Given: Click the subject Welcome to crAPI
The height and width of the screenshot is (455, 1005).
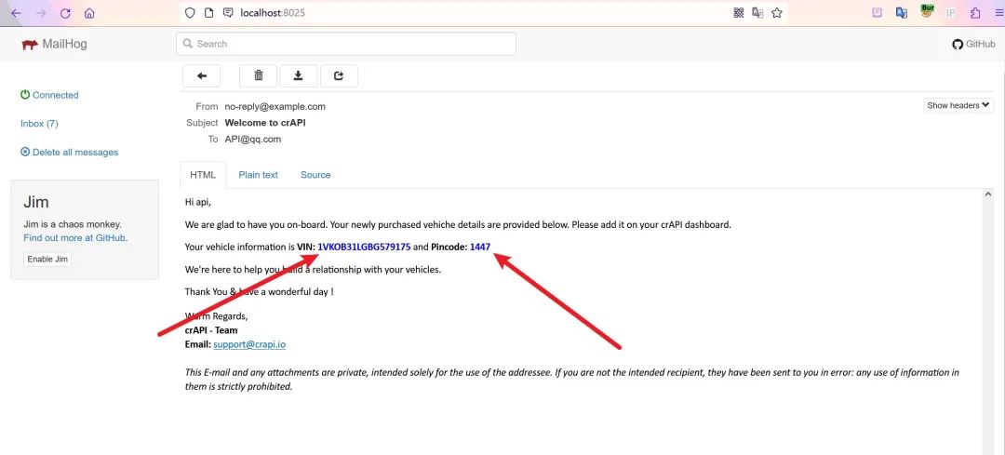Looking at the screenshot, I should click(x=264, y=123).
